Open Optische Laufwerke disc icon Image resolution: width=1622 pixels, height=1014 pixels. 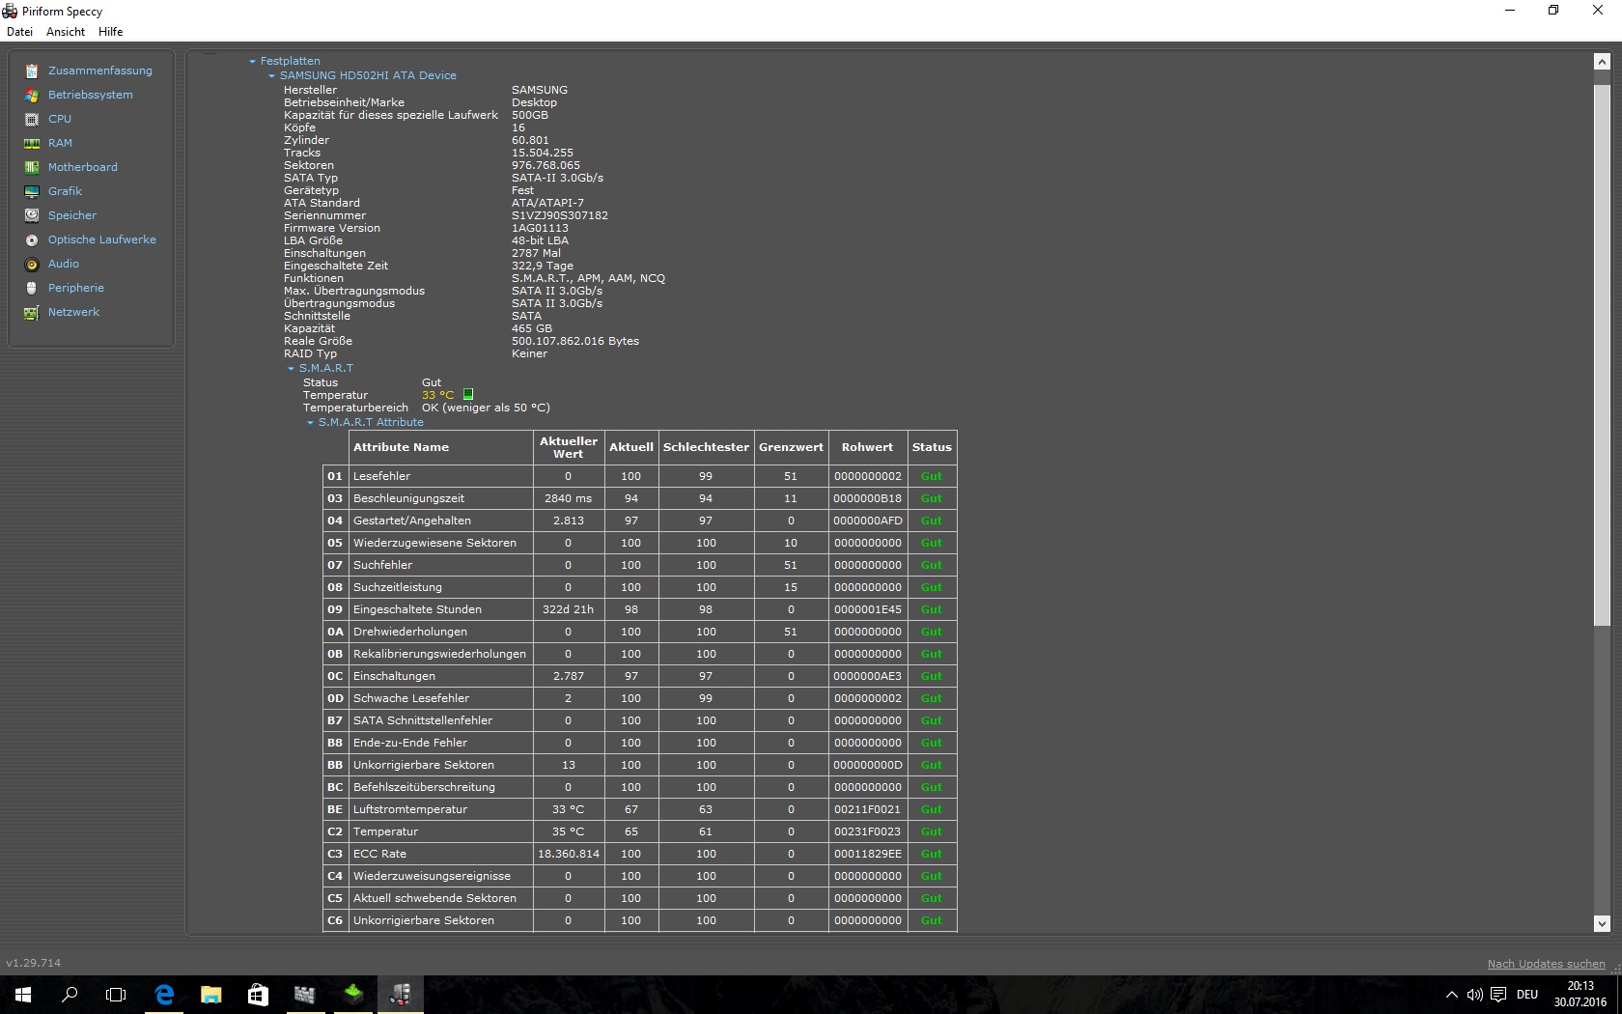[x=32, y=239]
